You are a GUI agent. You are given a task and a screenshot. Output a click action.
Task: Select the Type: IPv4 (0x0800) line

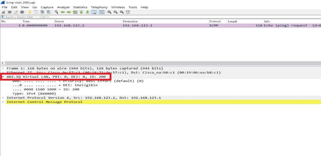[x=34, y=94]
